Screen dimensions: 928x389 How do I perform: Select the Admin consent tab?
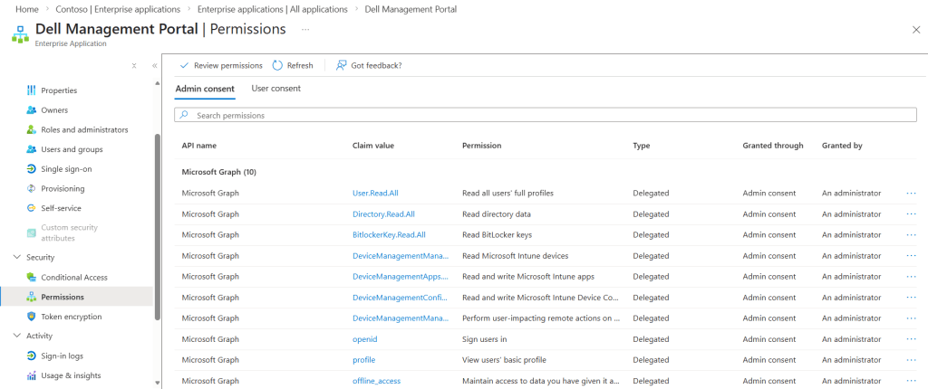(x=205, y=89)
